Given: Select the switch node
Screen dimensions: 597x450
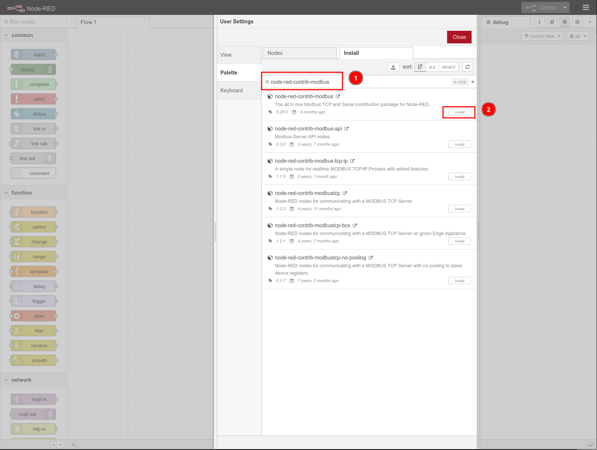Looking at the screenshot, I should pos(33,227).
